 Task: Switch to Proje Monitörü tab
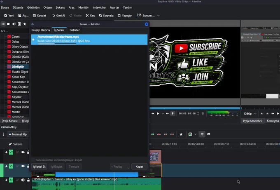coord(252,121)
